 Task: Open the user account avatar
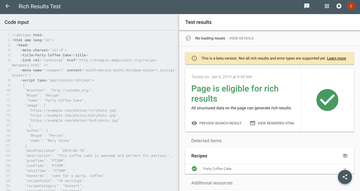pyautogui.click(x=351, y=6)
